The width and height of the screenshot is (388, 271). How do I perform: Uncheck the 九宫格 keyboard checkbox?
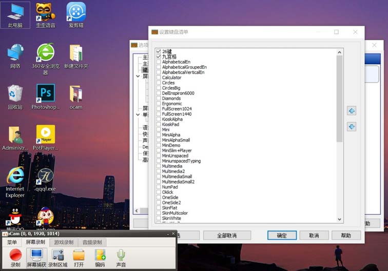159,56
